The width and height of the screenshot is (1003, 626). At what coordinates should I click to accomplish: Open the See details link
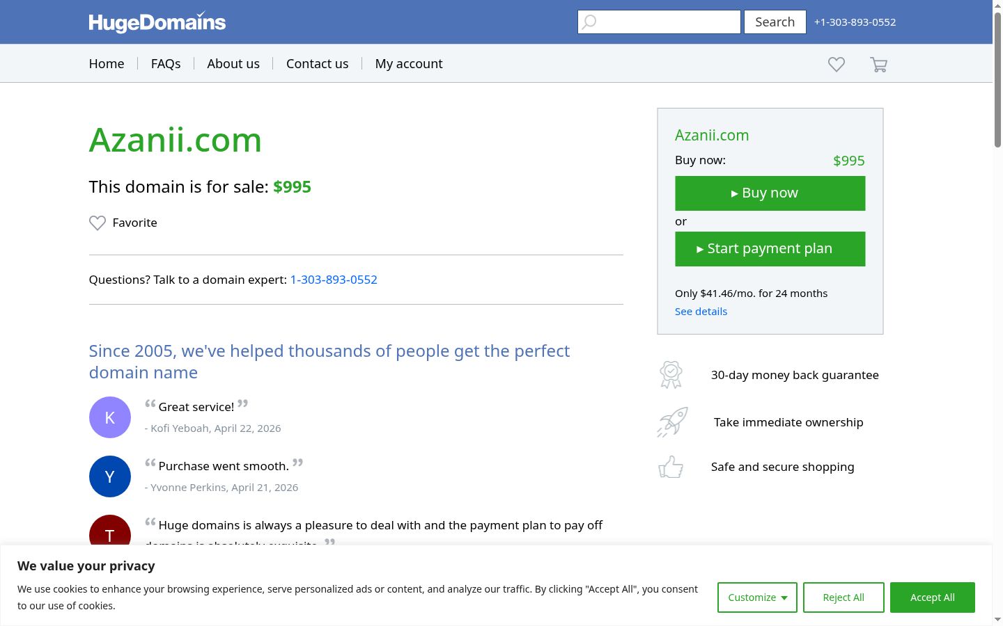click(x=701, y=312)
